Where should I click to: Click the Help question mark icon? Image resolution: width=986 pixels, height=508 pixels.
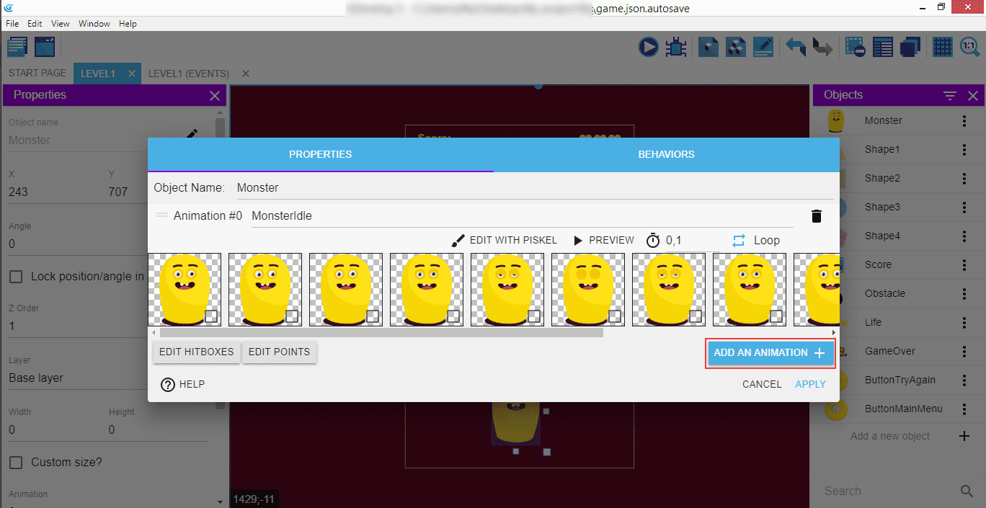(168, 385)
